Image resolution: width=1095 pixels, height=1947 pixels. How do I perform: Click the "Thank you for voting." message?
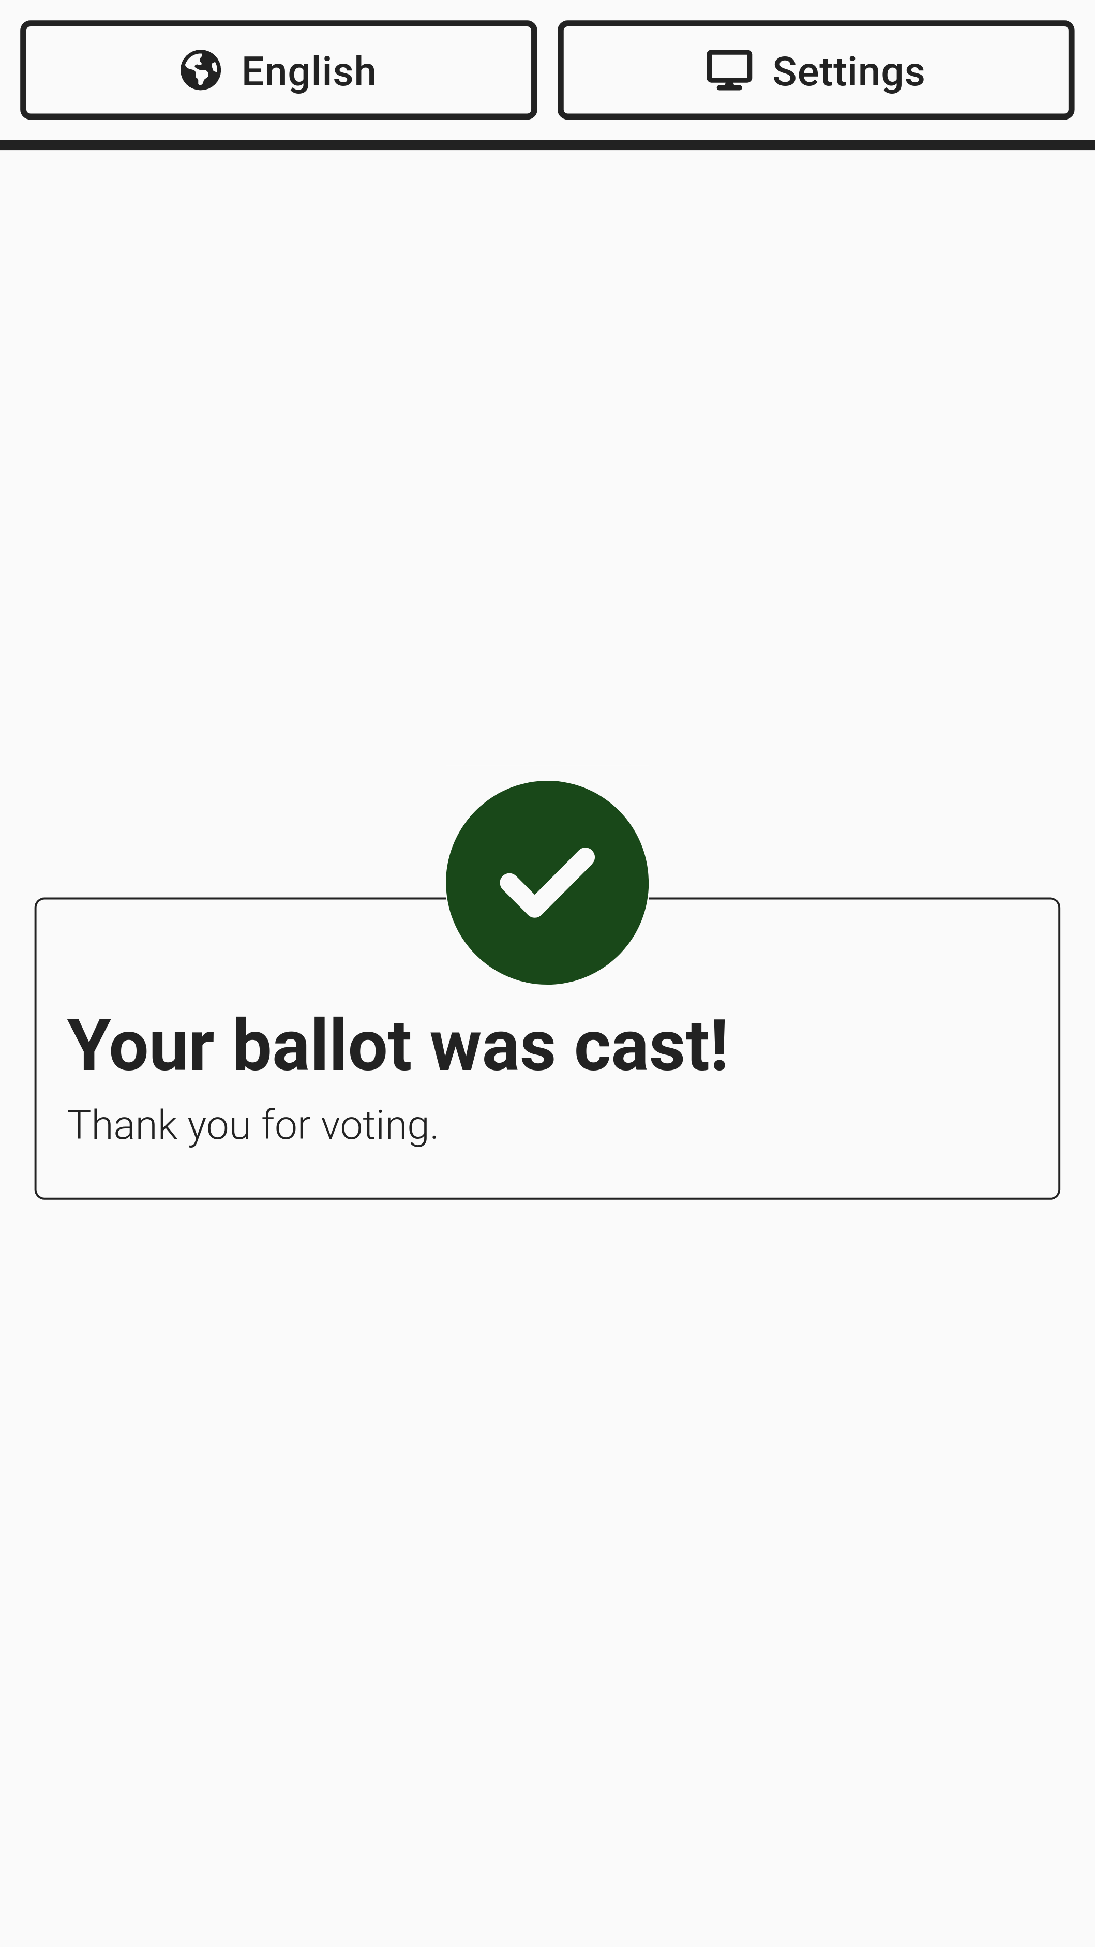point(252,1125)
